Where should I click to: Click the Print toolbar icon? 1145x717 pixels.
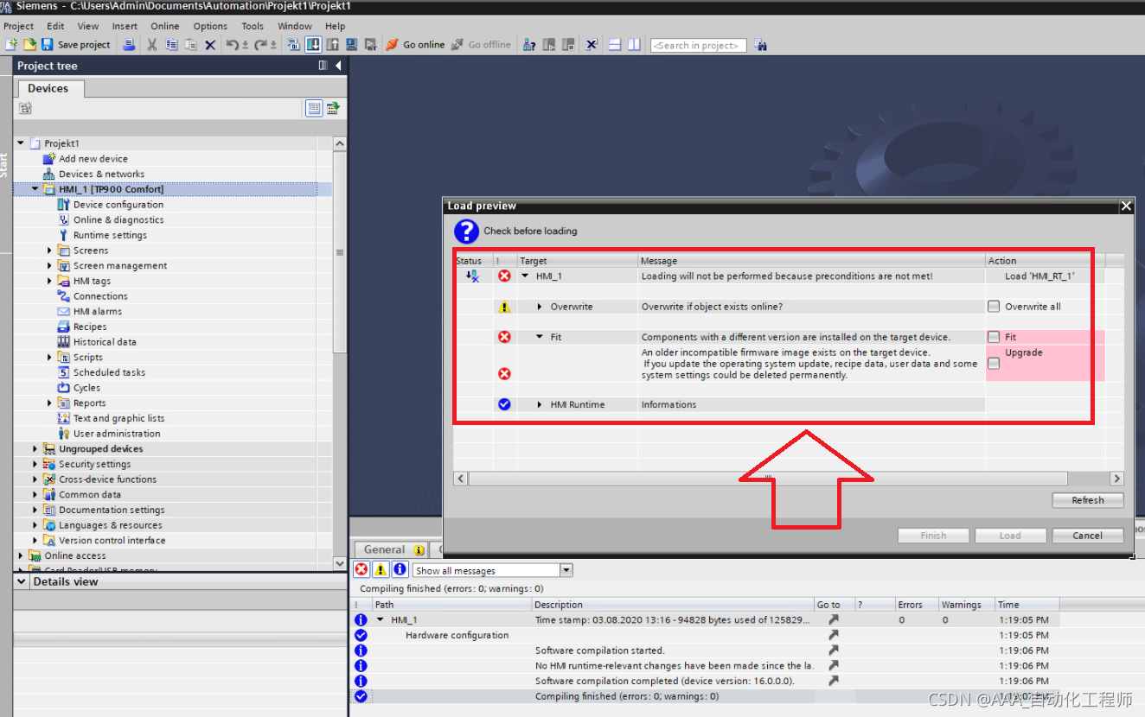[129, 45]
